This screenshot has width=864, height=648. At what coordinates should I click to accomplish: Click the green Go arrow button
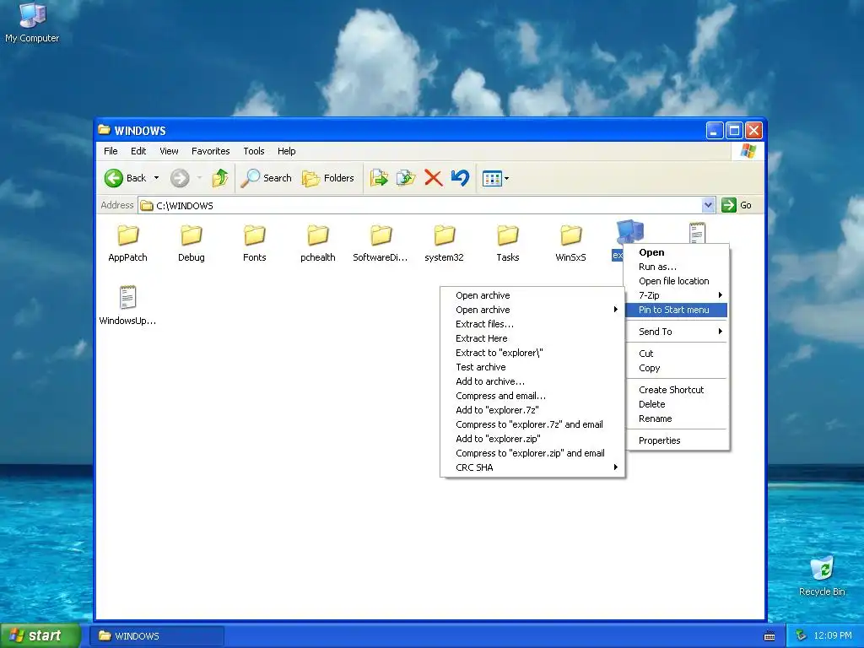729,205
